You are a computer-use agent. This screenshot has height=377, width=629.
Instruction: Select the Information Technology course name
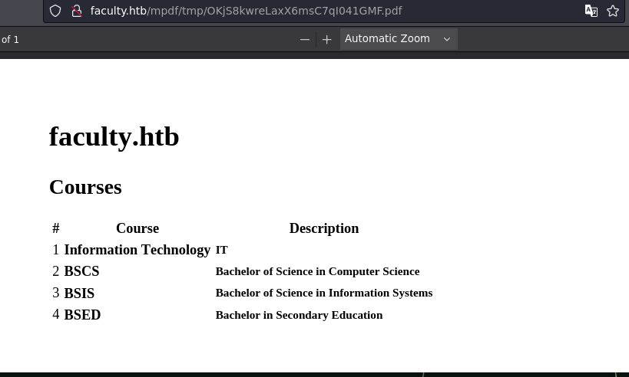point(137,250)
